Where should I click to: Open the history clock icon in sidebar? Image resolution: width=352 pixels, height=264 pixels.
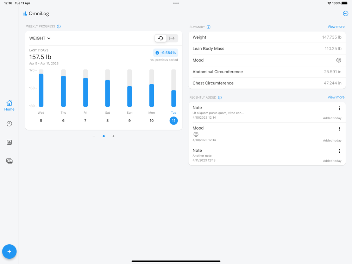click(x=9, y=124)
